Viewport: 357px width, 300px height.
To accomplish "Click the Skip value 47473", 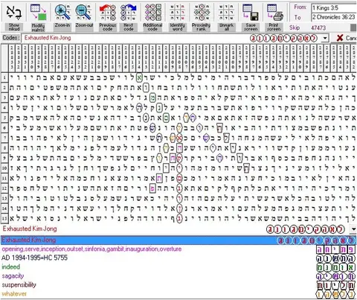I will 318,28.
